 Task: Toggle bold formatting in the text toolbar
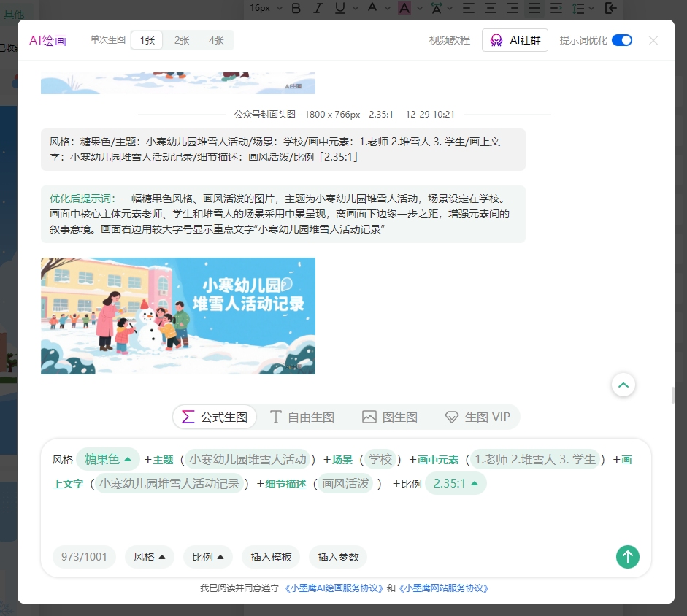295,8
